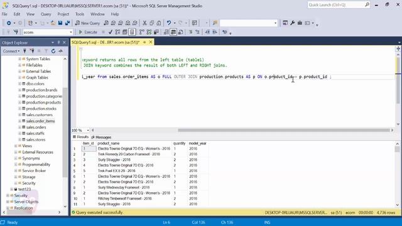Toggle Include Actual Execution Plan
Screen dimensions: 402x226
pyautogui.click(x=142, y=32)
